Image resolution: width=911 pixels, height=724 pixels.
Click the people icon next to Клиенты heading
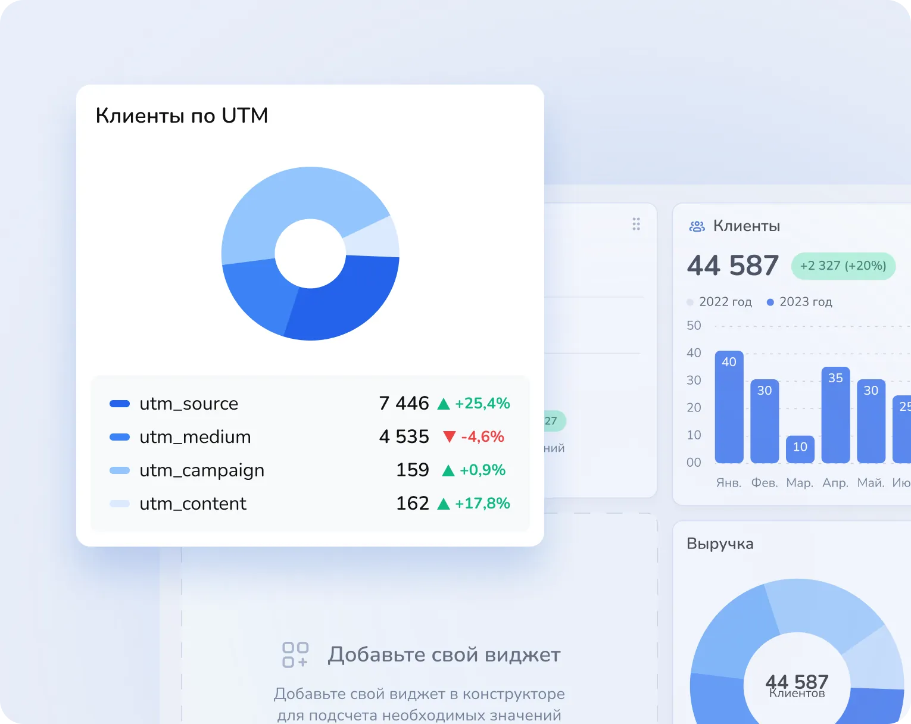click(697, 225)
